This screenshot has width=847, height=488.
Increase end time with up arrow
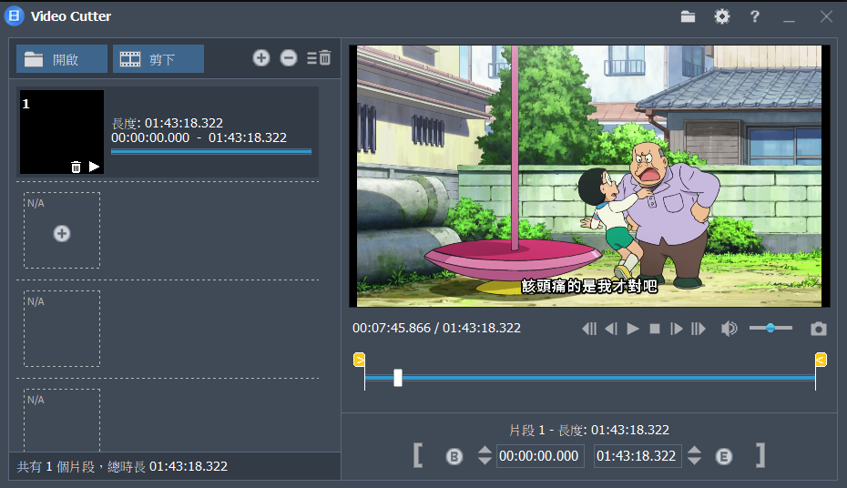coord(694,450)
